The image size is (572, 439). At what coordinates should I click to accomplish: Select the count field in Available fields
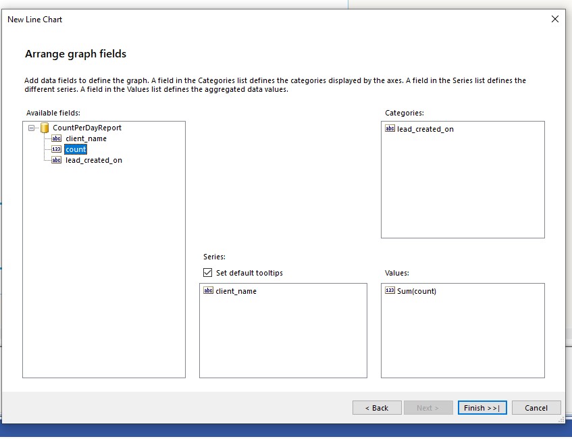[76, 149]
